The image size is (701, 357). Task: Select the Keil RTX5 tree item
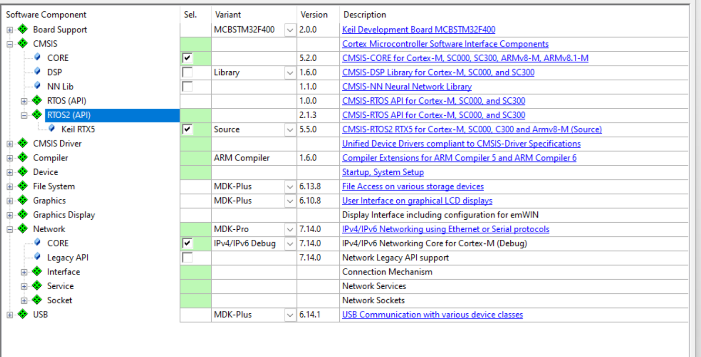pos(78,129)
